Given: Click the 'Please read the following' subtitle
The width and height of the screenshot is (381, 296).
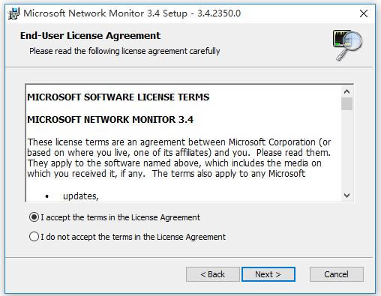Looking at the screenshot, I should [124, 51].
